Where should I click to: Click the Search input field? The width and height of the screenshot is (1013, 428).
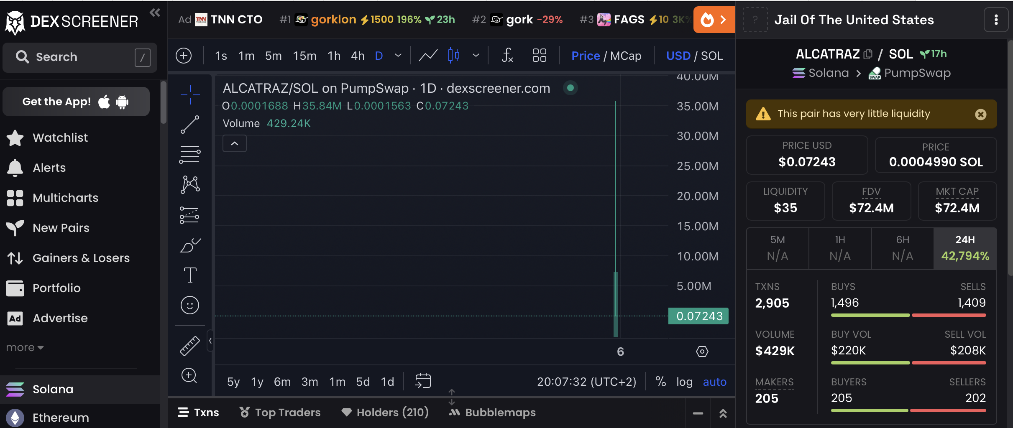(80, 57)
